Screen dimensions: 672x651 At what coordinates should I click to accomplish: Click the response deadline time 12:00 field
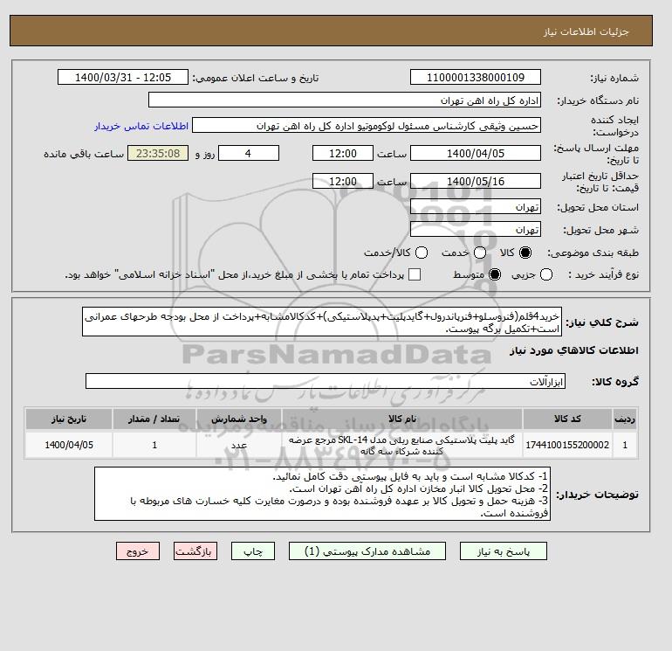(343, 153)
